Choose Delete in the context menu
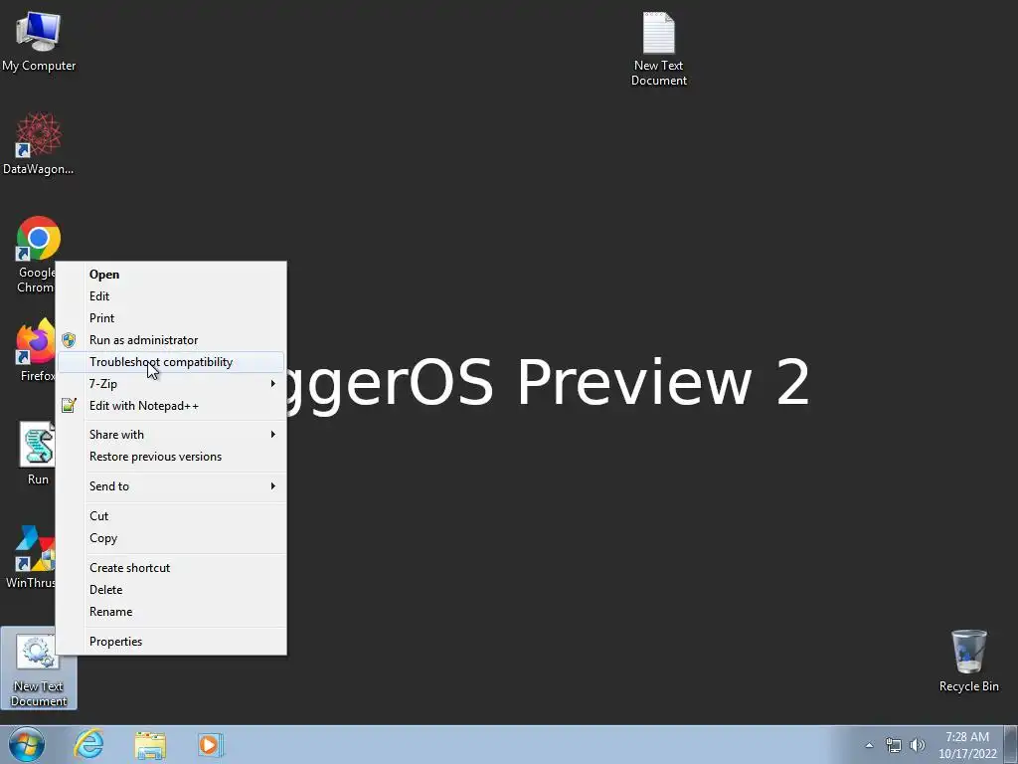The height and width of the screenshot is (764, 1018). click(x=171, y=590)
